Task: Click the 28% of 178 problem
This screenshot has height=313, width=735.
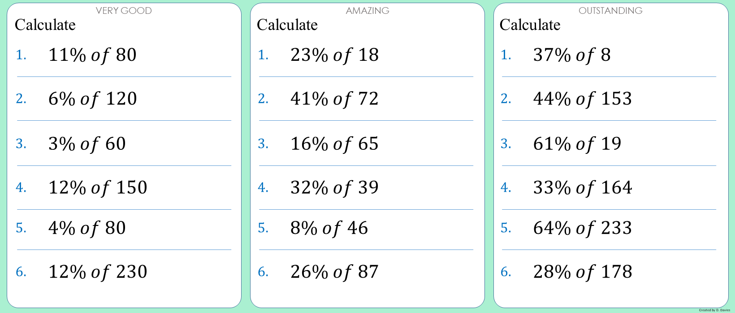Action: click(x=583, y=272)
